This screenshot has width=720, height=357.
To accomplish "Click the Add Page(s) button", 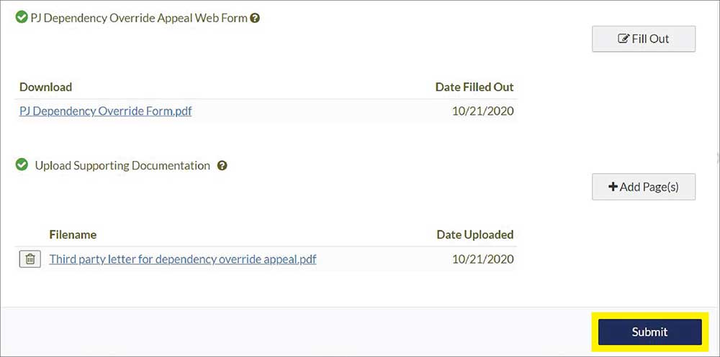I will (643, 187).
